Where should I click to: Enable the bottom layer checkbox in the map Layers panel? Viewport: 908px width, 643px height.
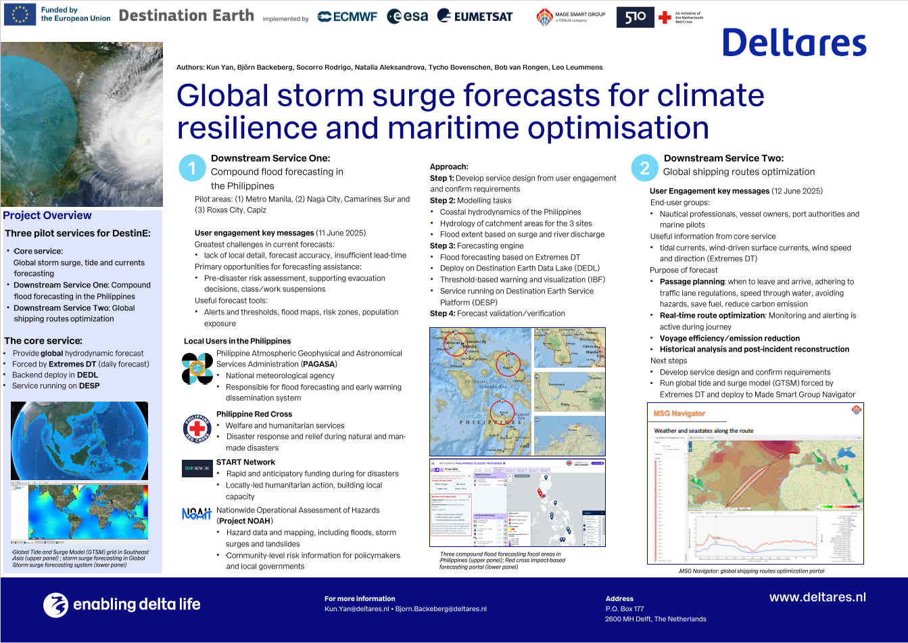pos(586,544)
